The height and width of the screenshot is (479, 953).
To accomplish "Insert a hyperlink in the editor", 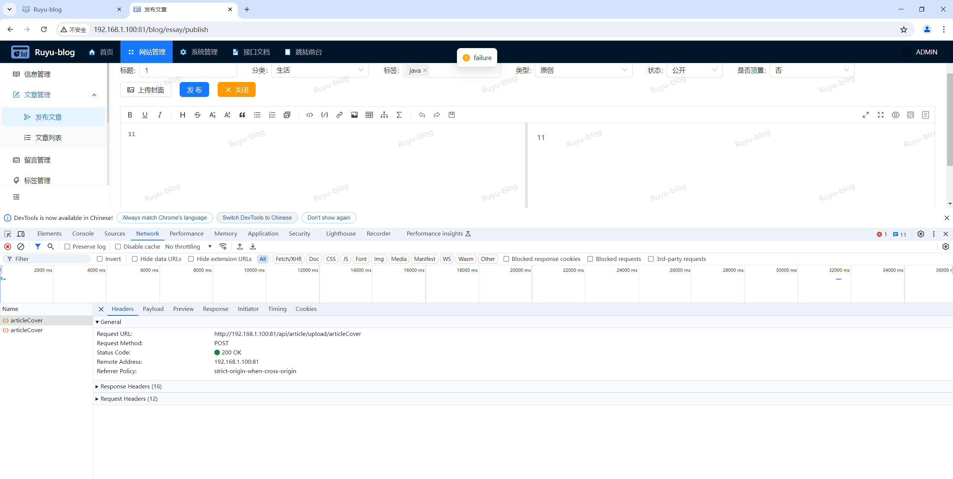I will coord(340,115).
